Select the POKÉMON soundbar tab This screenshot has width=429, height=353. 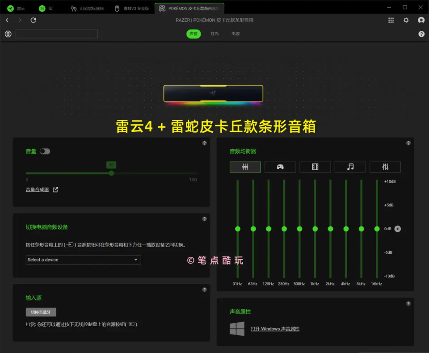pos(189,8)
